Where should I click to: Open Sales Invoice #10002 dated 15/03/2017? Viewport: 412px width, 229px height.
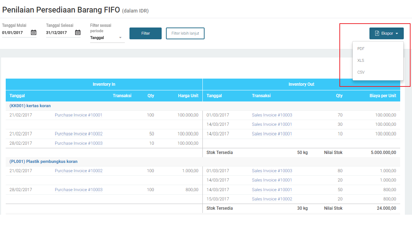(272, 199)
